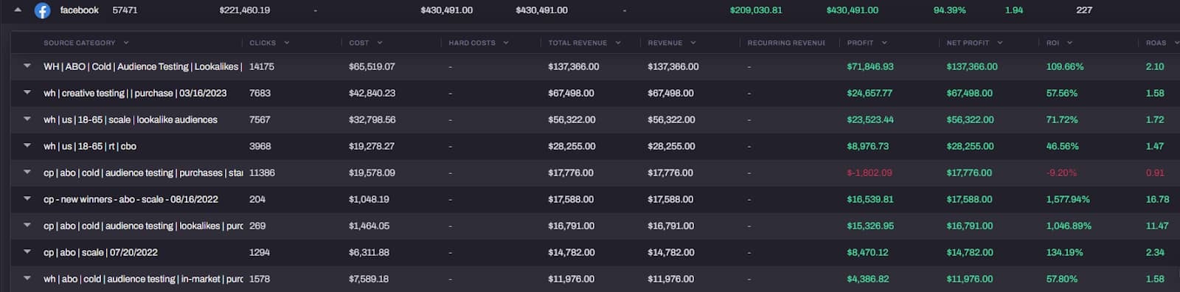Expand the cp | abo | scale | 07/20/2022 row
1180x292 pixels.
(x=27, y=252)
